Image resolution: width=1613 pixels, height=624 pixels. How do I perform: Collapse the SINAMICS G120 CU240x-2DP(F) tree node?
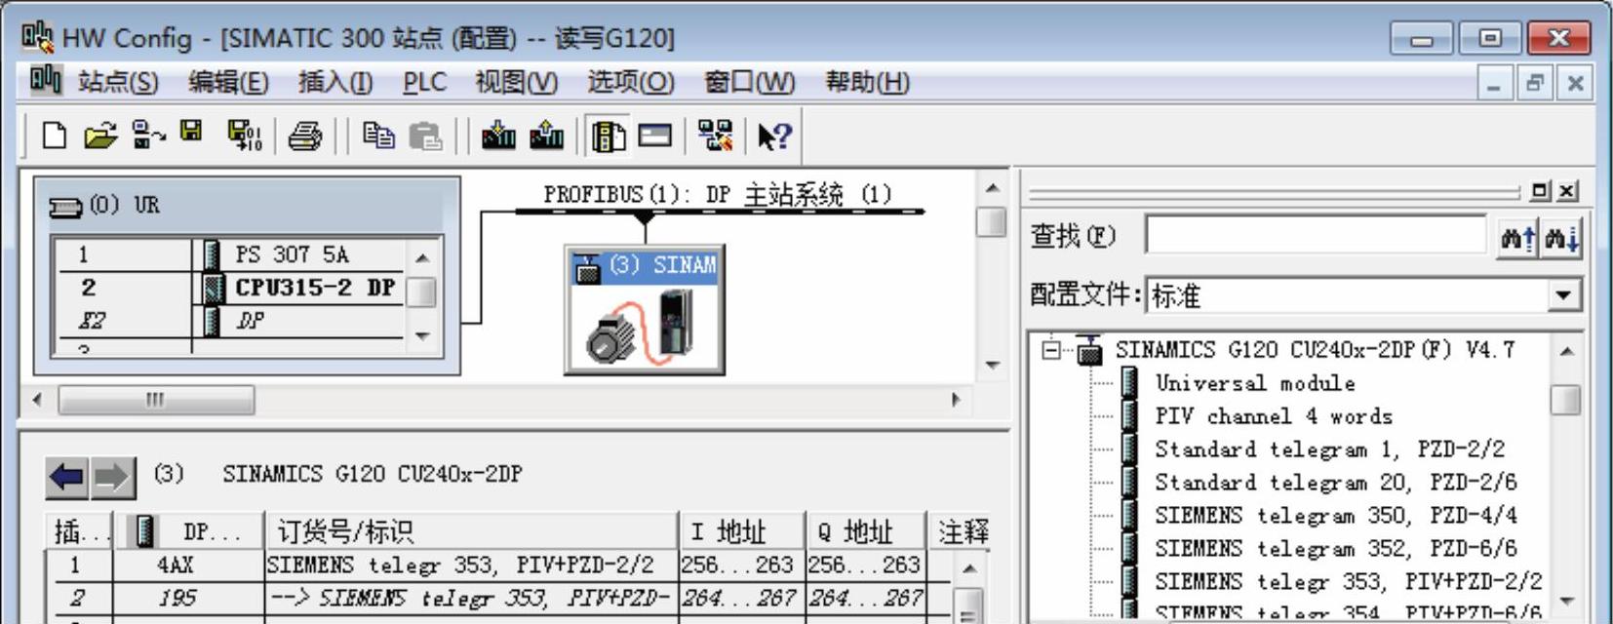pyautogui.click(x=1050, y=349)
